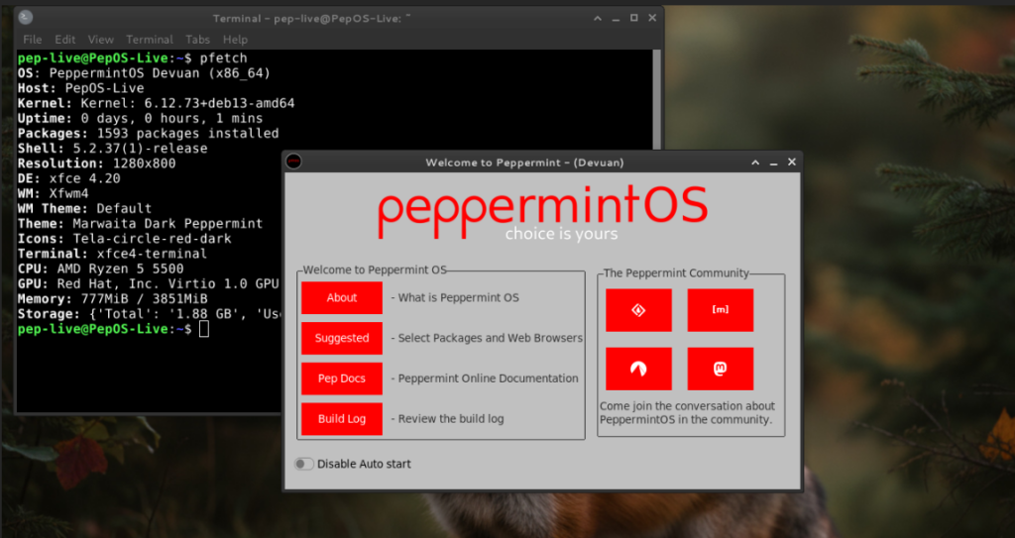Open the Mastodon community icon

click(720, 369)
